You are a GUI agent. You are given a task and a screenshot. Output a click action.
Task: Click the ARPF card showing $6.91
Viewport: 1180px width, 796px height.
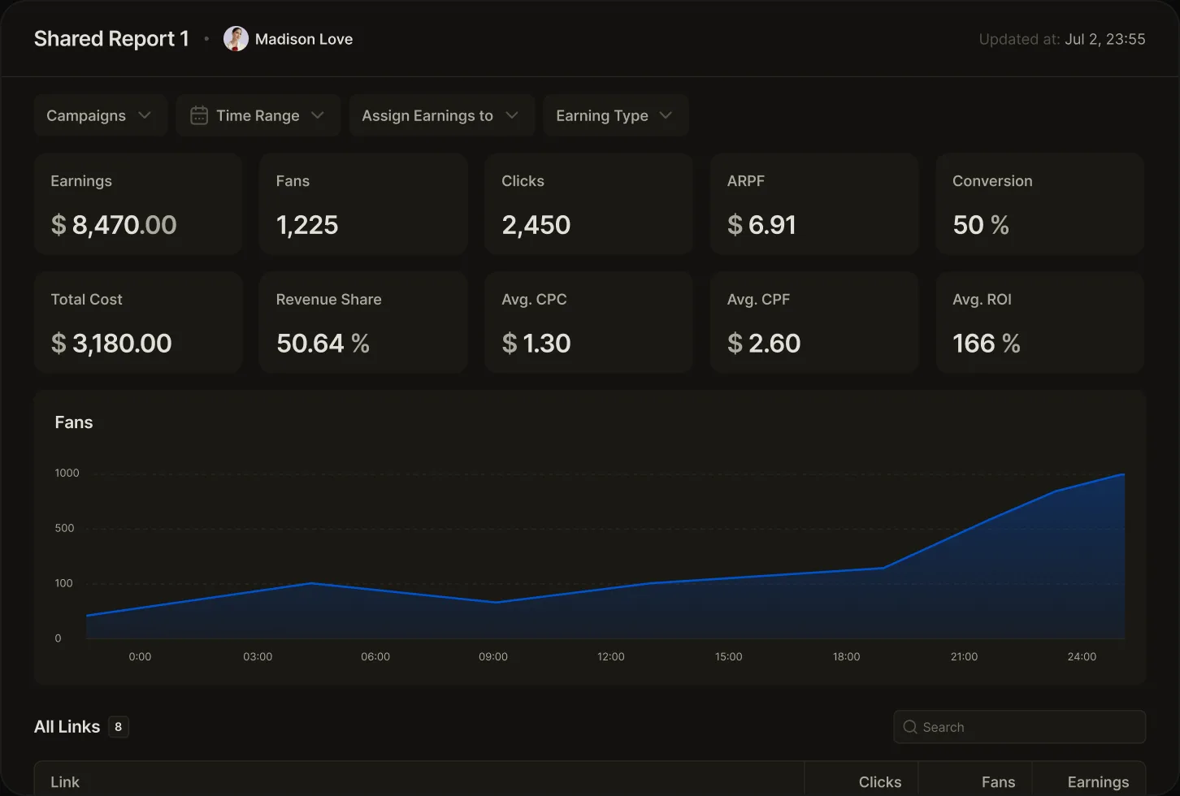click(814, 204)
